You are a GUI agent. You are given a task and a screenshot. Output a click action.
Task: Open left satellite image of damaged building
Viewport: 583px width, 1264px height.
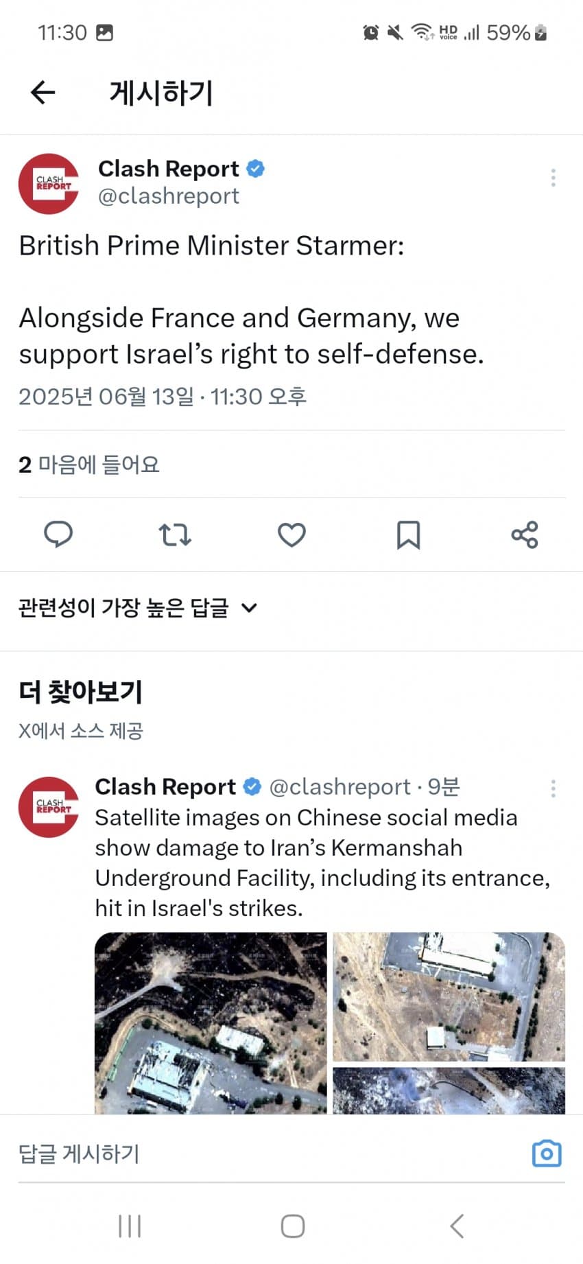point(211,1022)
